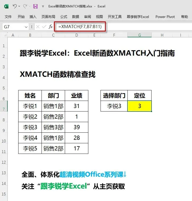Select row 7 header
Viewport: 192px width, 201px height.
(x=4, y=106)
